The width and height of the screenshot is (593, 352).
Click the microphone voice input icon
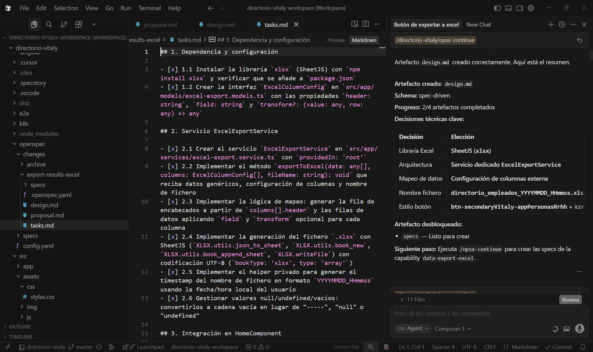pos(579,329)
